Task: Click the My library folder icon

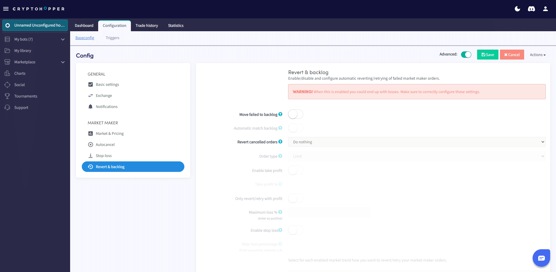Action: pos(7,50)
